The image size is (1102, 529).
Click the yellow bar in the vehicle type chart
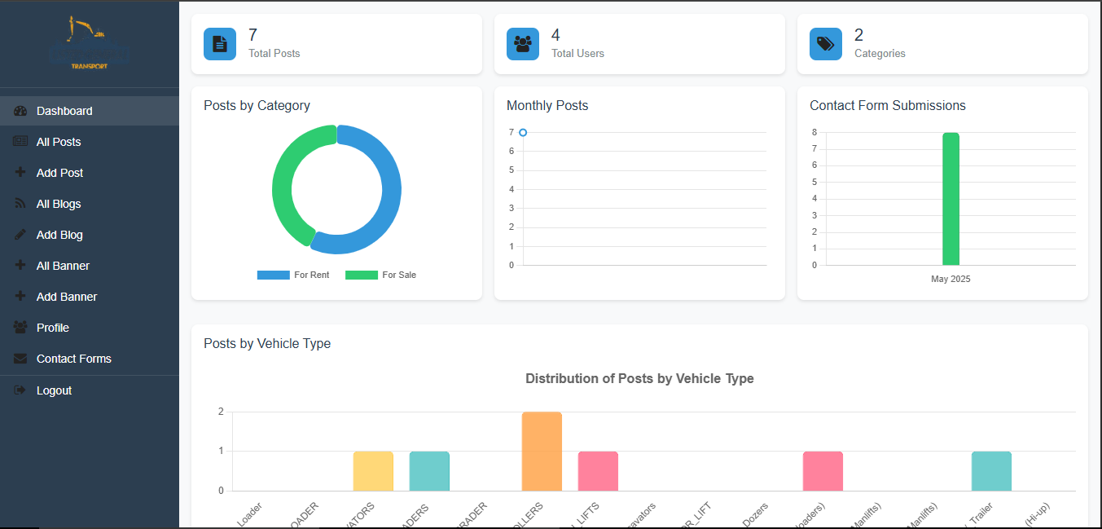tap(373, 471)
